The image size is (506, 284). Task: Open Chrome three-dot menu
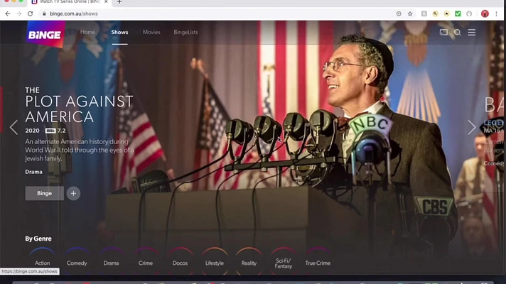496,14
